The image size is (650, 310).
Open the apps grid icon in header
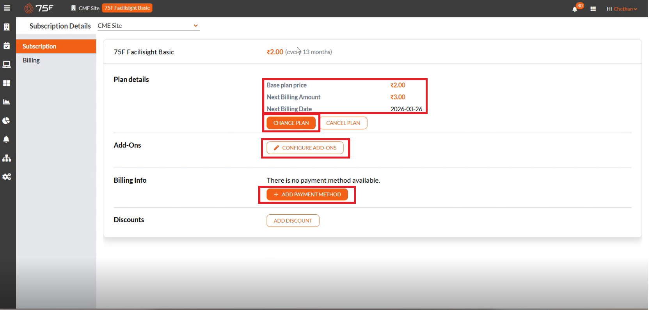[593, 9]
